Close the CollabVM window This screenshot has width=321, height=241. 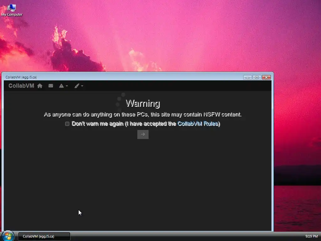(x=266, y=77)
